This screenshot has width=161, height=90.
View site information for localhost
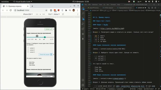click(x=15, y=10)
